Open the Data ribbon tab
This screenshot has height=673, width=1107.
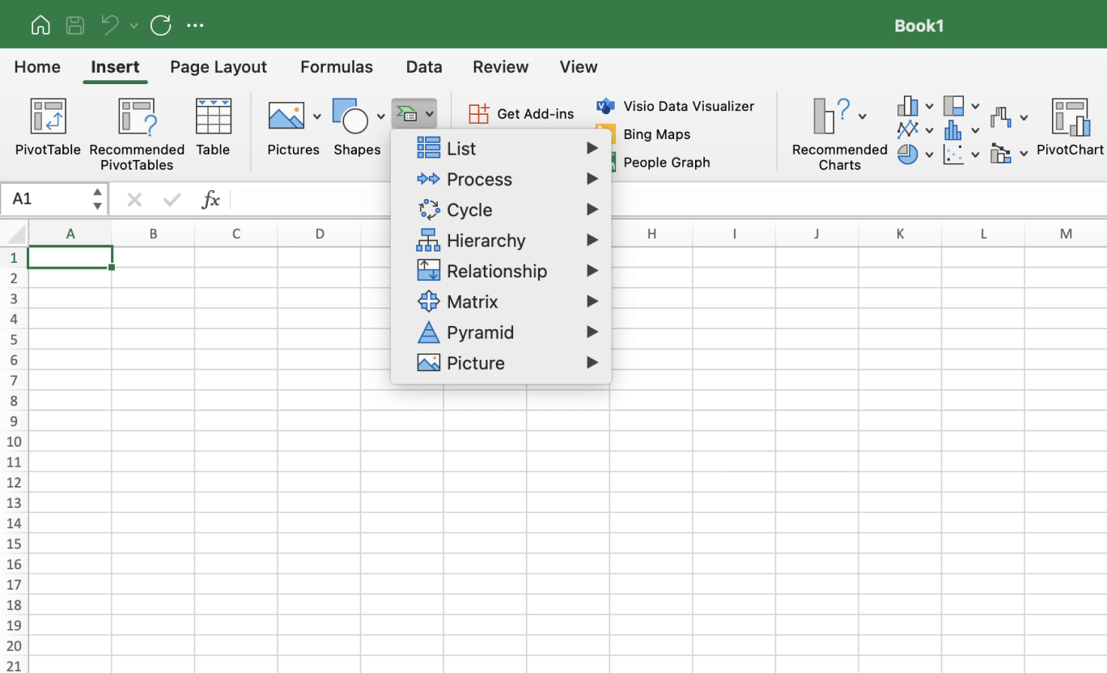[x=424, y=67]
